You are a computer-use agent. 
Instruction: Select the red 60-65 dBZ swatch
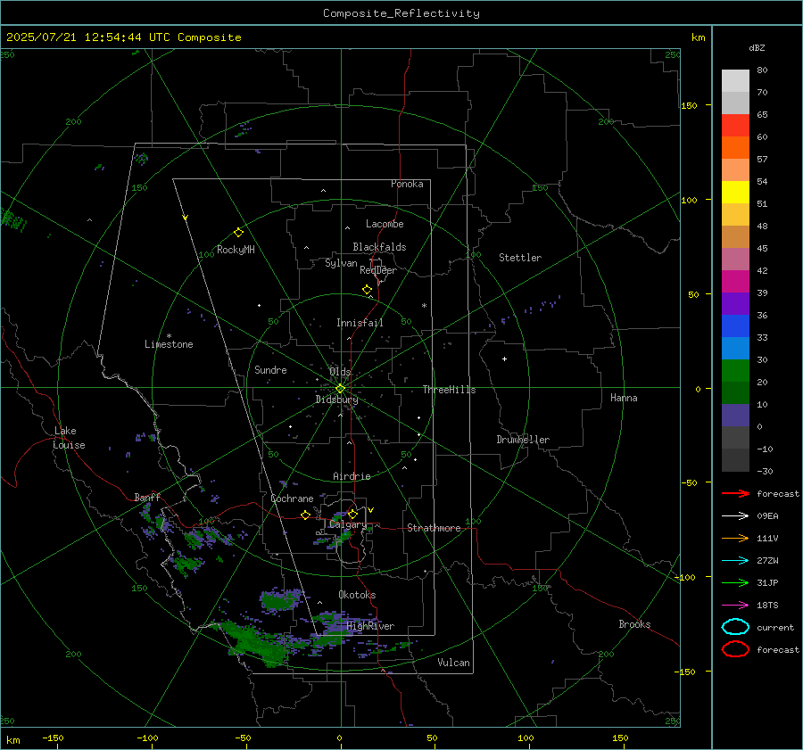[x=735, y=126]
